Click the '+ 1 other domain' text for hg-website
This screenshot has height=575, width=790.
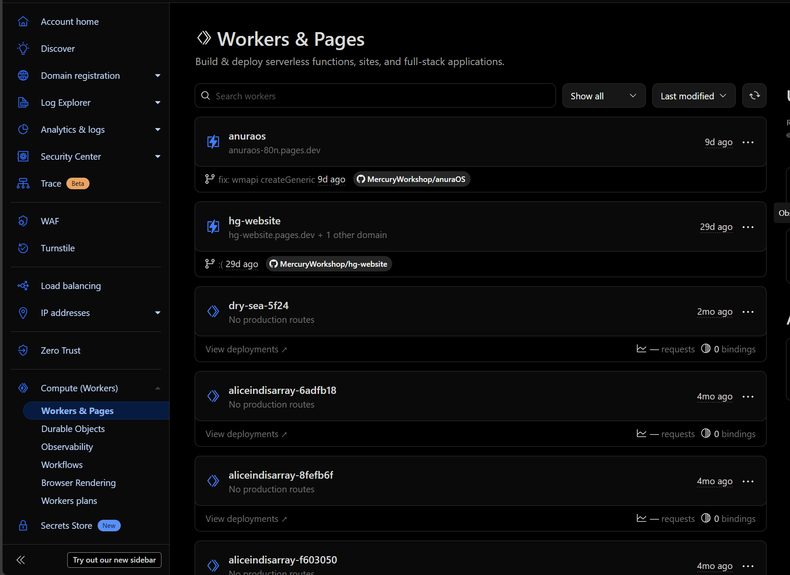352,235
